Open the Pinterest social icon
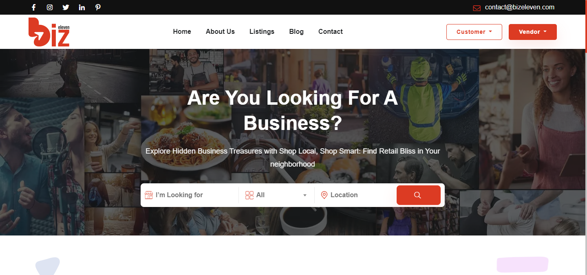The width and height of the screenshot is (587, 275). 98,7
